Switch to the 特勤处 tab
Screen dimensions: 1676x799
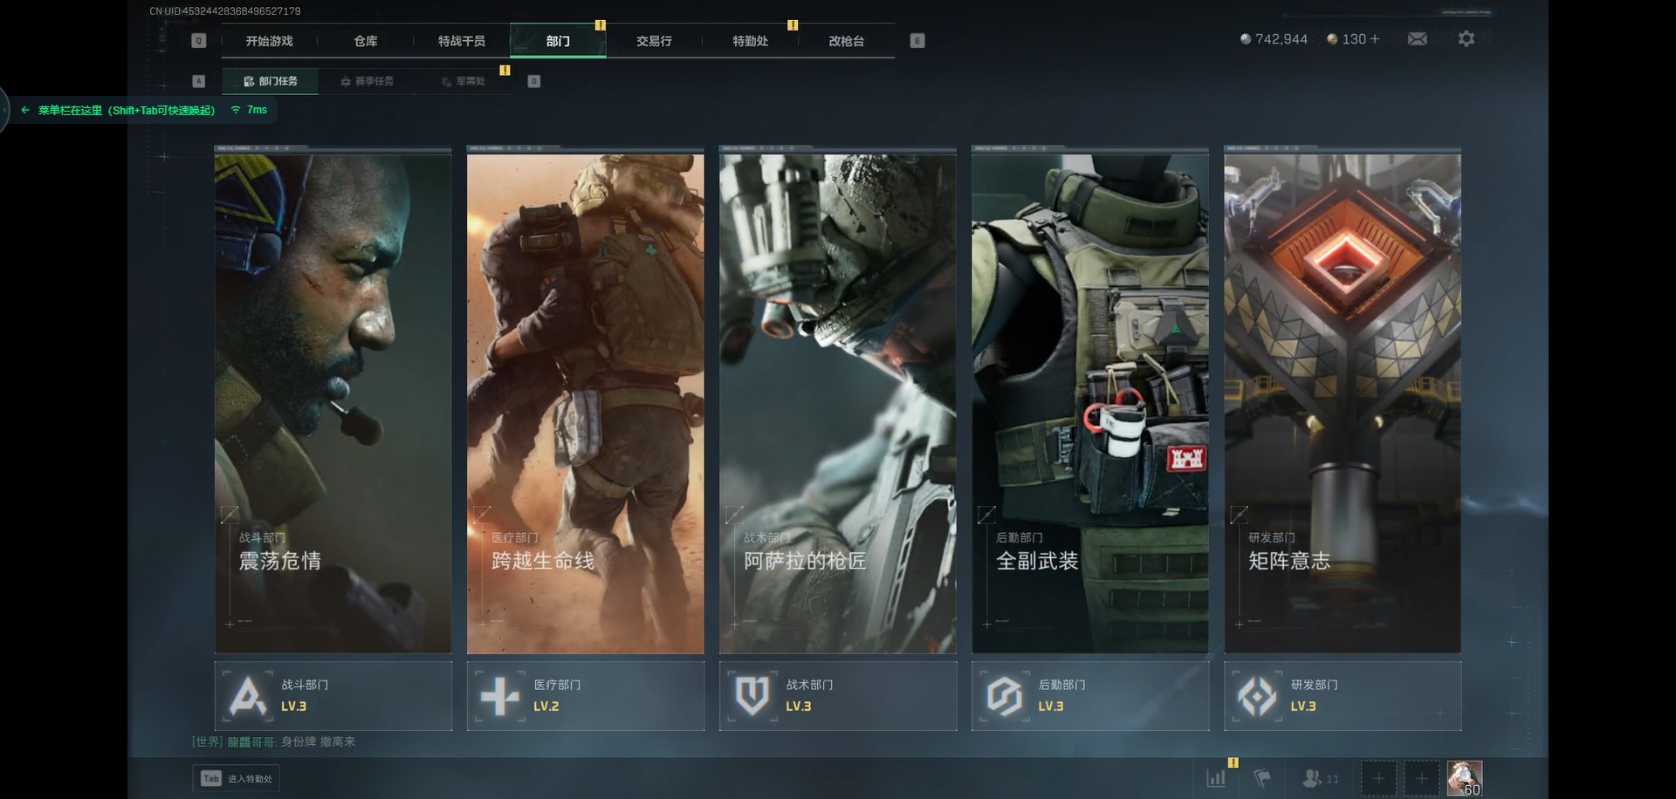(750, 41)
